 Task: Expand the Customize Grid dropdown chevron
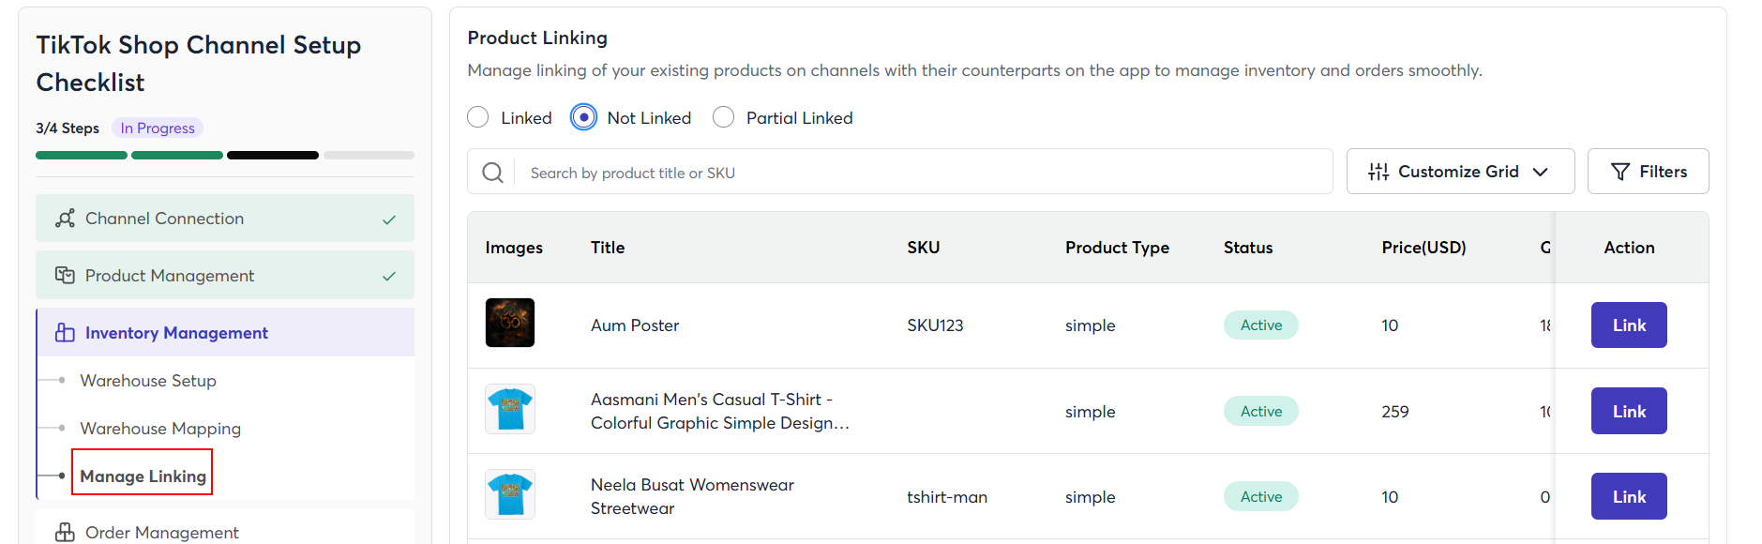(1541, 172)
